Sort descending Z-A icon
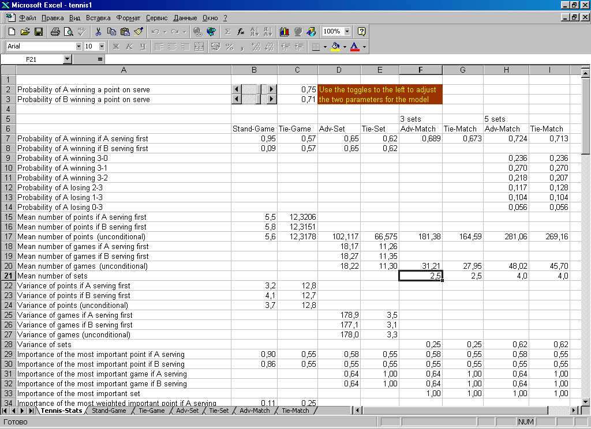Image resolution: width=591 pixels, height=429 pixels. tap(268, 32)
